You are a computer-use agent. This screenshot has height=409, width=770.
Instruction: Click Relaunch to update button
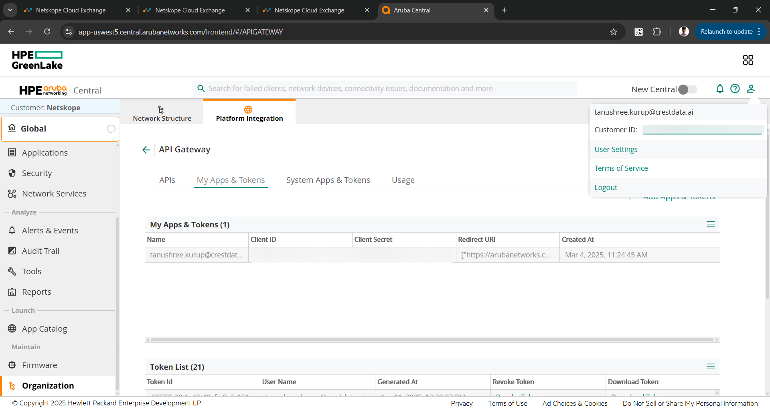[726, 32]
